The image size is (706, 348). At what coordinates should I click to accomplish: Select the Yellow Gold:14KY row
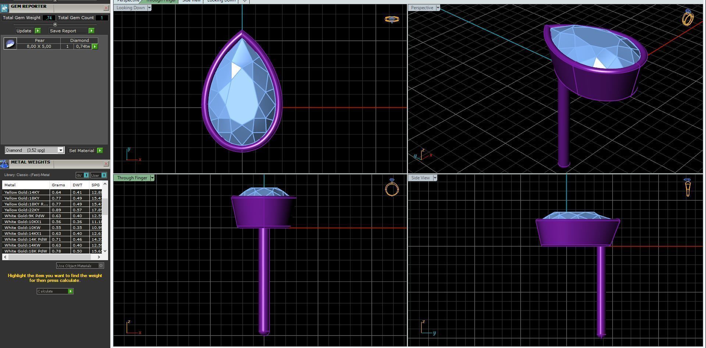pyautogui.click(x=52, y=192)
